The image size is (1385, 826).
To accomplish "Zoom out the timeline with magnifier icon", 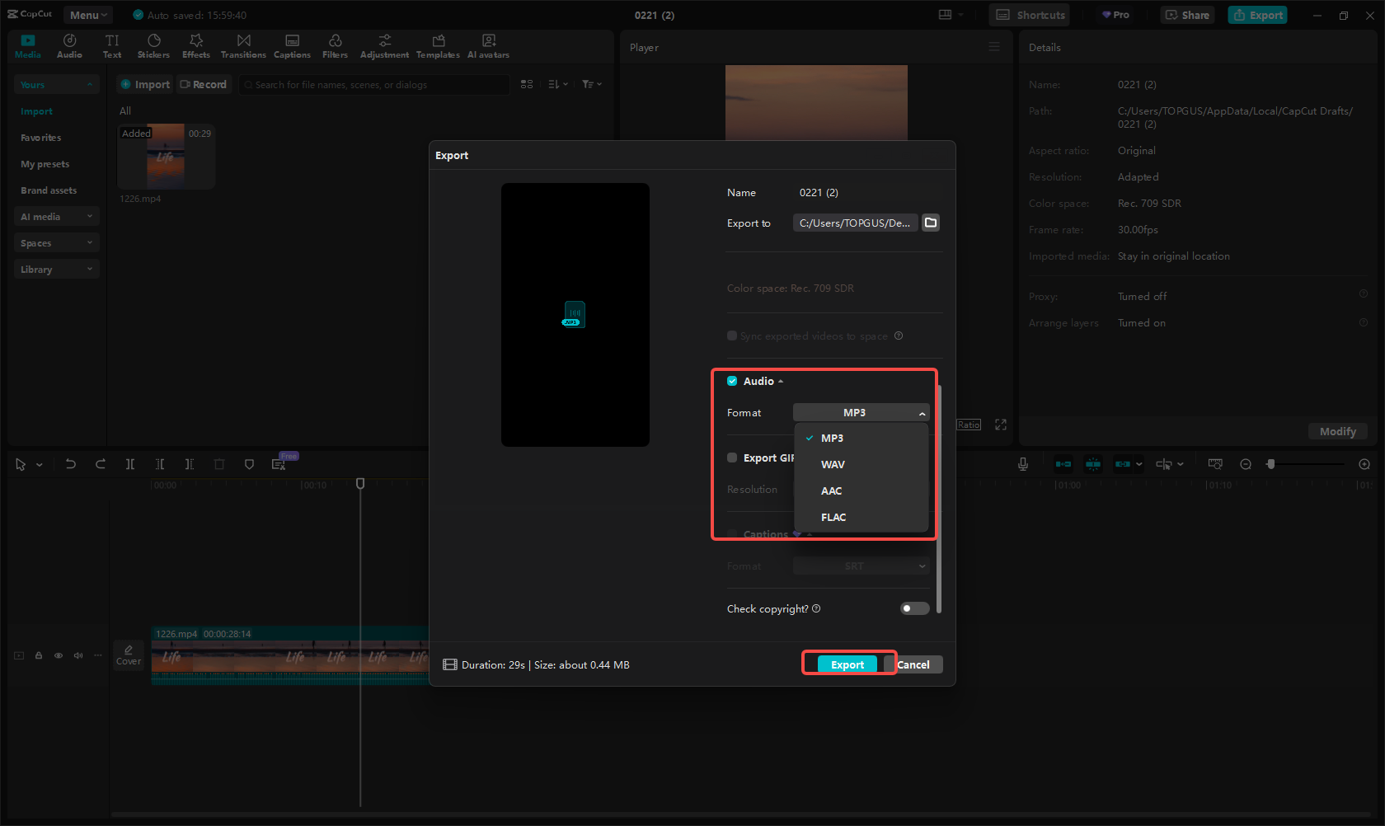I will tap(1245, 464).
